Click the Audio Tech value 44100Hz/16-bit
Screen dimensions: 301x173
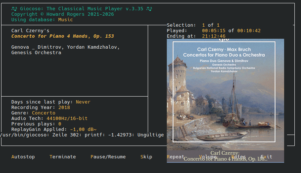(67, 119)
